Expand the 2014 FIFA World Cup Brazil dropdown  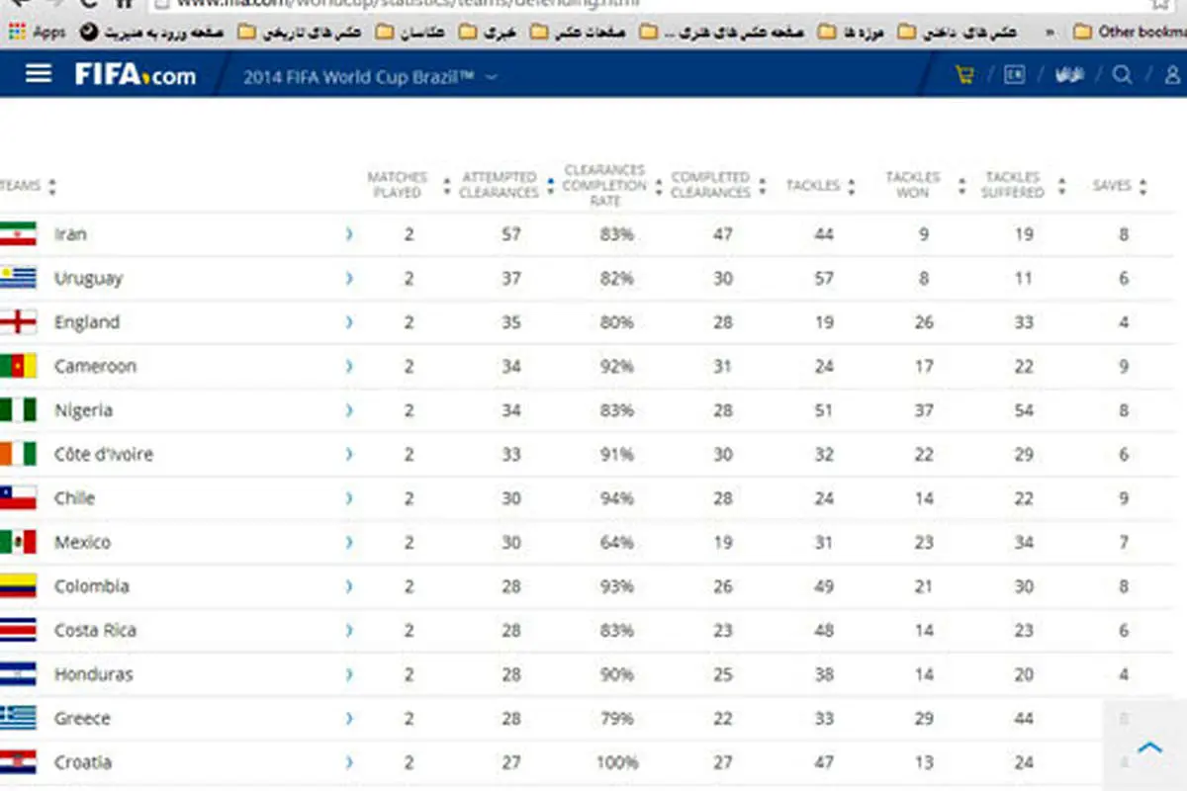point(371,76)
